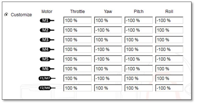Screen dimensions: 197x103
Task: Click the M6 motor icon
Action: pyautogui.click(x=47, y=69)
